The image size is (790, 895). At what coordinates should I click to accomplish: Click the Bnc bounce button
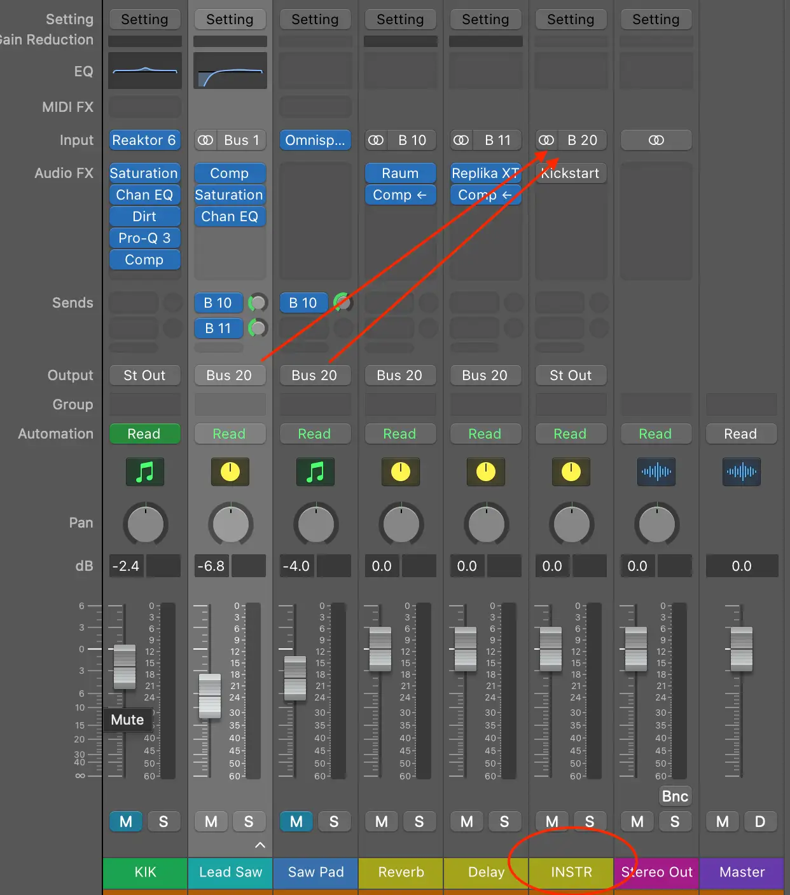(x=675, y=796)
